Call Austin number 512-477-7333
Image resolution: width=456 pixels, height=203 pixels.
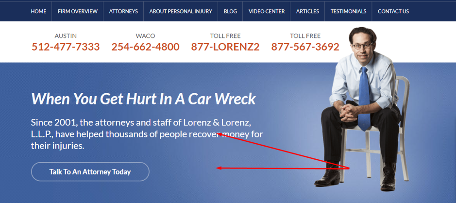[x=66, y=47]
